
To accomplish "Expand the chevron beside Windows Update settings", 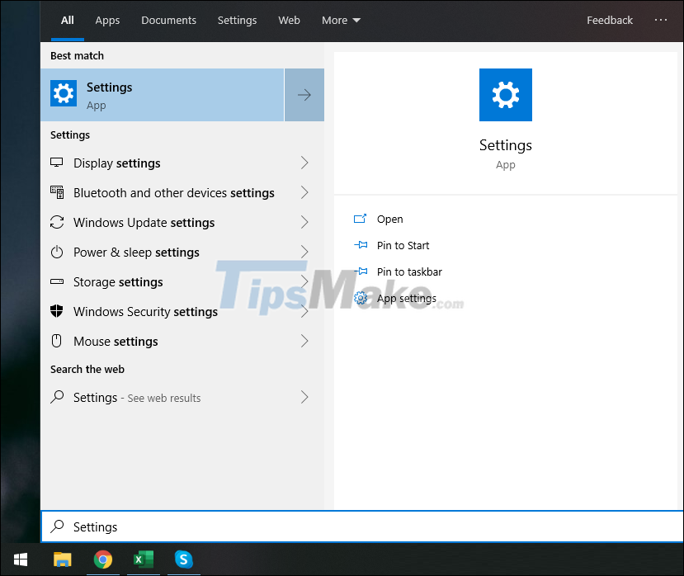I will point(304,222).
